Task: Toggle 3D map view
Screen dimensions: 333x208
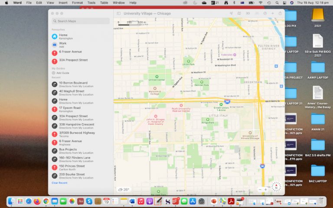Action: 248,13
